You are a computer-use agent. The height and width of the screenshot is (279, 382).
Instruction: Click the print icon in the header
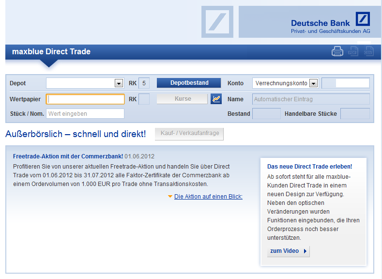tap(337, 51)
